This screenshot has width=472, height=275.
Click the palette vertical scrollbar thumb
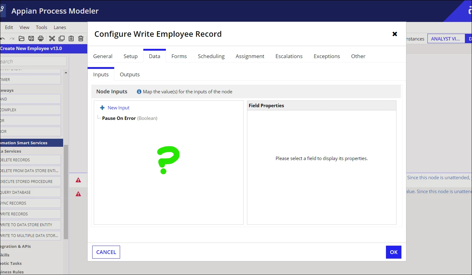(66, 192)
